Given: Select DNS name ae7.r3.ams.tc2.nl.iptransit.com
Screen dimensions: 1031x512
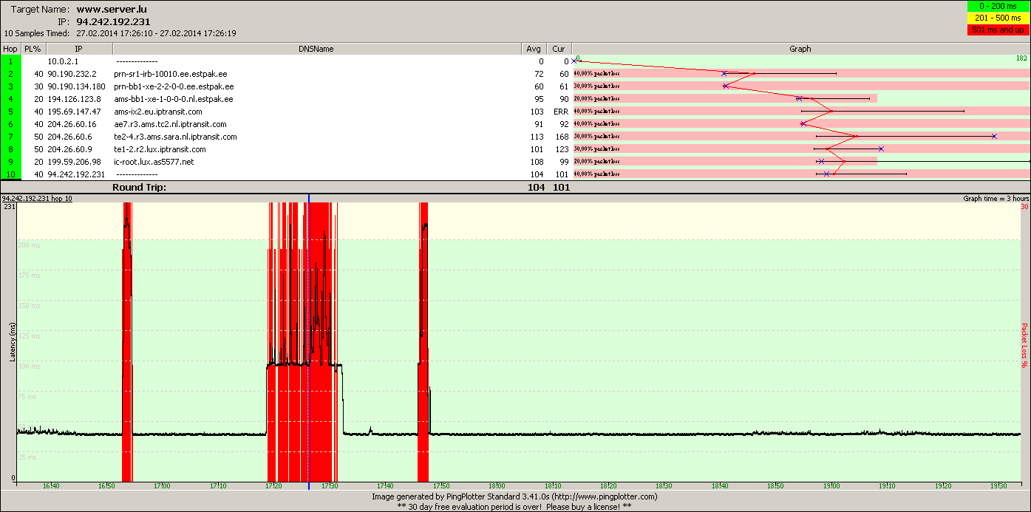Looking at the screenshot, I should 171,124.
